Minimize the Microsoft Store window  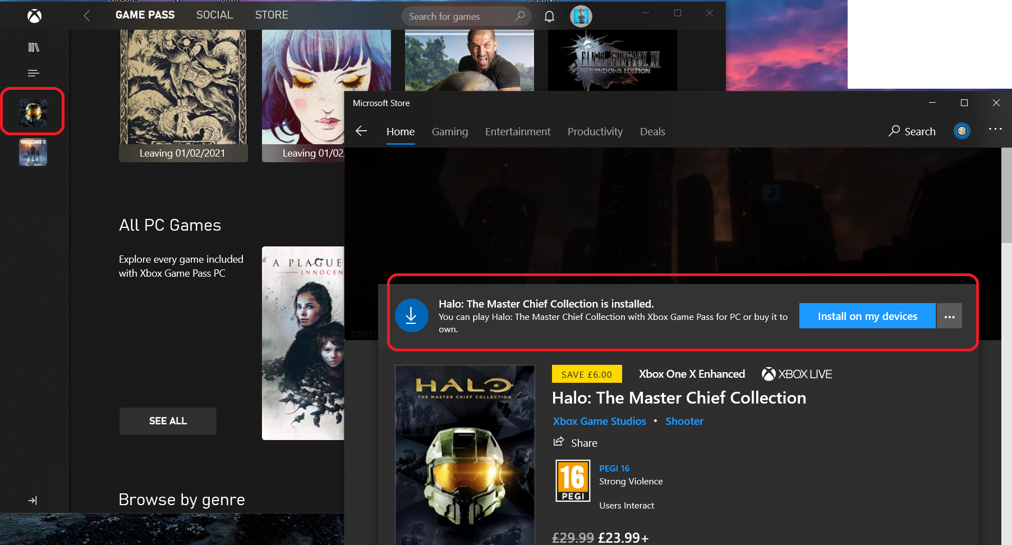(932, 103)
